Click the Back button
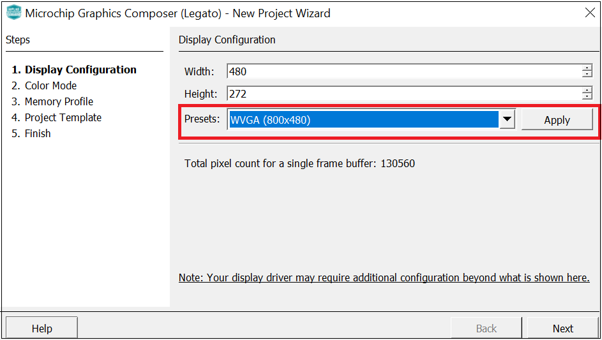The height and width of the screenshot is (340, 602). coord(486,329)
